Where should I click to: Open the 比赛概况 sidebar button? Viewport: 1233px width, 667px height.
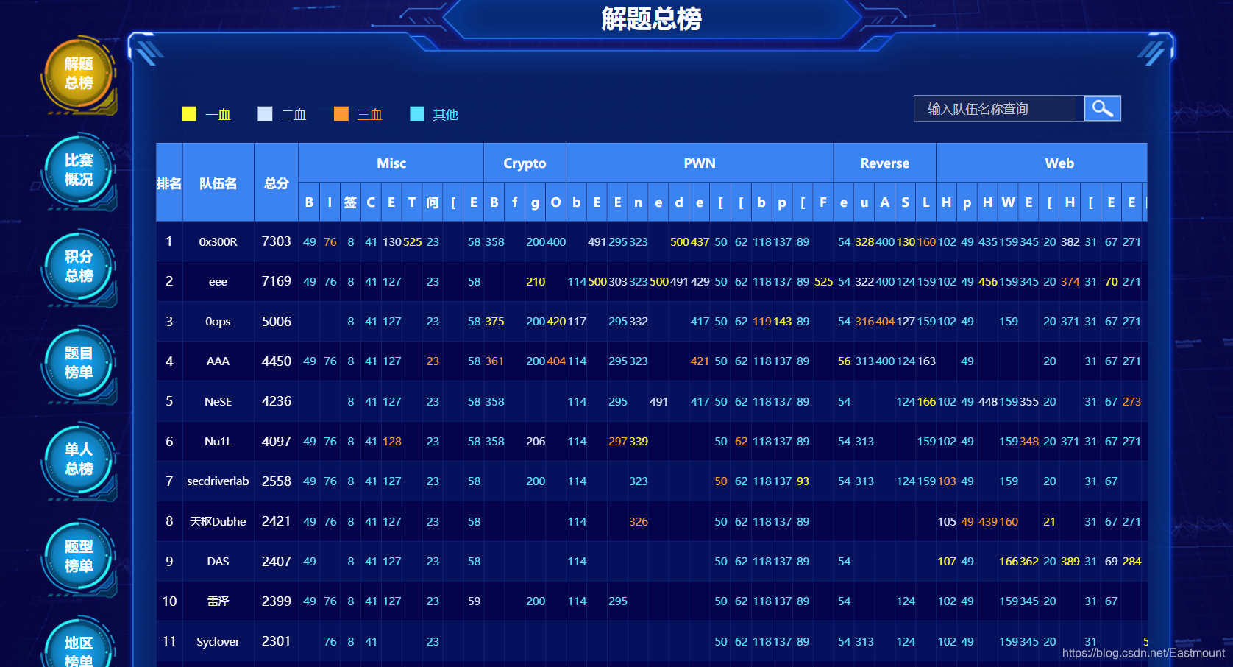point(79,170)
